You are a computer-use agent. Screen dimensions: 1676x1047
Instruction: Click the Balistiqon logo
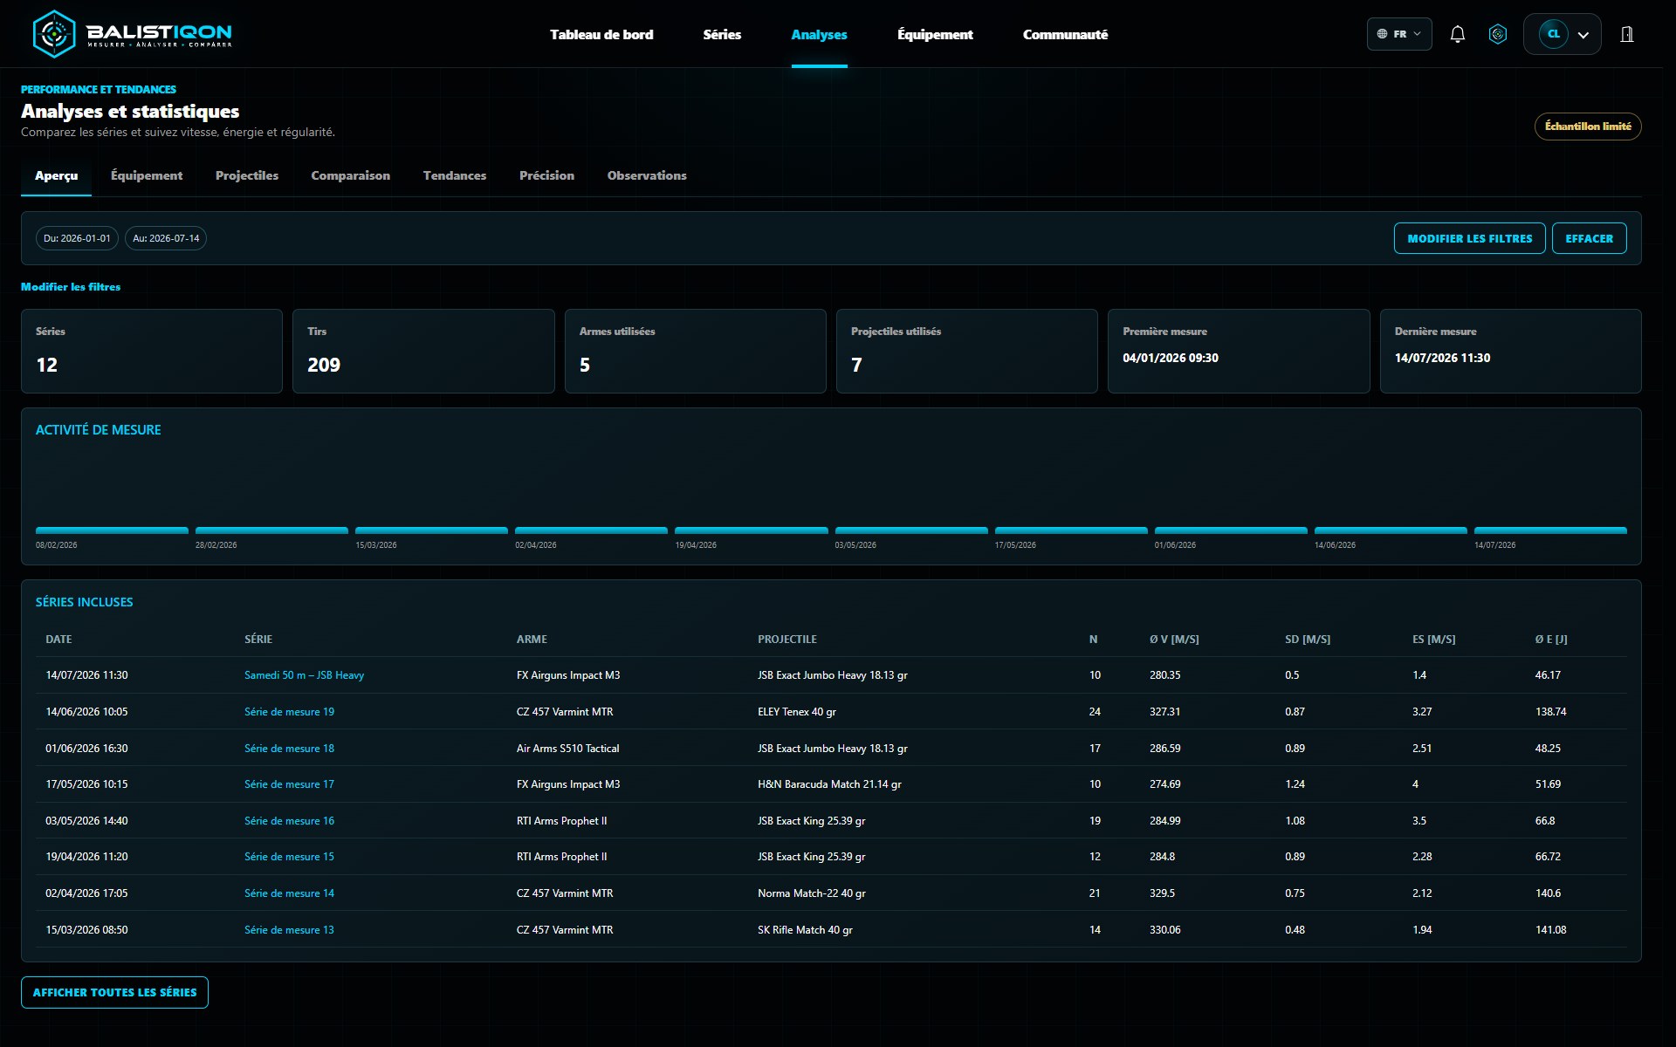132,34
